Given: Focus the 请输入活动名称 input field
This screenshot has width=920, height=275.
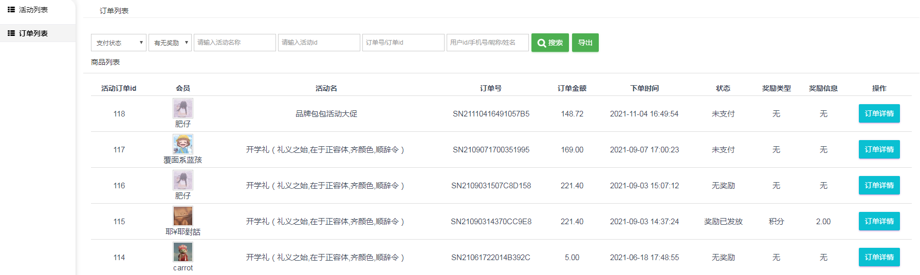Looking at the screenshot, I should pos(234,43).
